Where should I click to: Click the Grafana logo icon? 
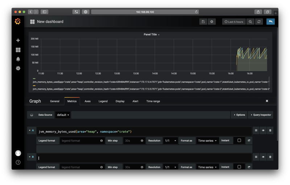(x=18, y=22)
